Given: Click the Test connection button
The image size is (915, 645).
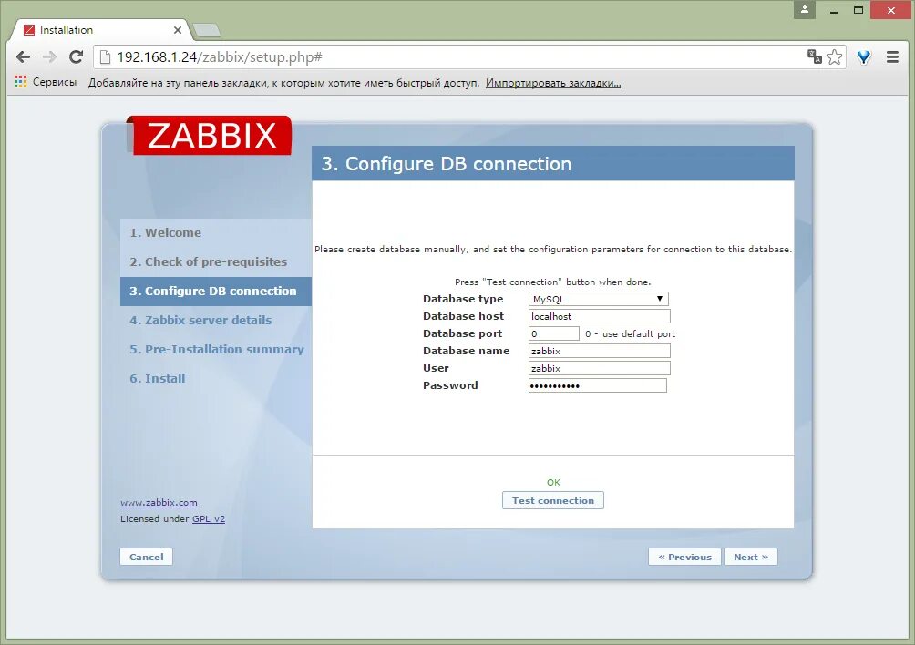Looking at the screenshot, I should pos(553,500).
